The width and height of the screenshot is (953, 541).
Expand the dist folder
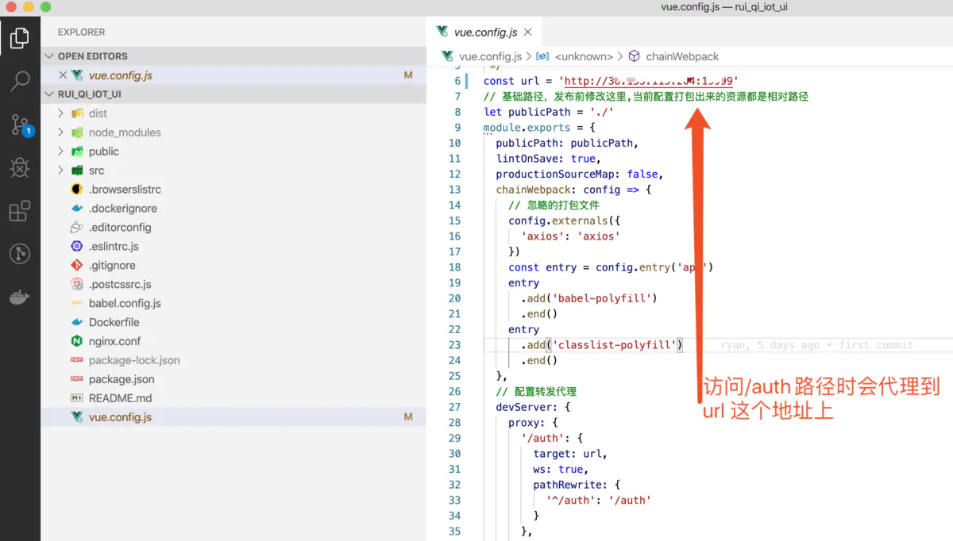61,113
